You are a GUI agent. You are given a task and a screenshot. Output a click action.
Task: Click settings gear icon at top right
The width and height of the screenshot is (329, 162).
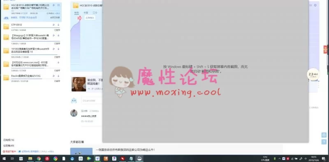point(315,5)
